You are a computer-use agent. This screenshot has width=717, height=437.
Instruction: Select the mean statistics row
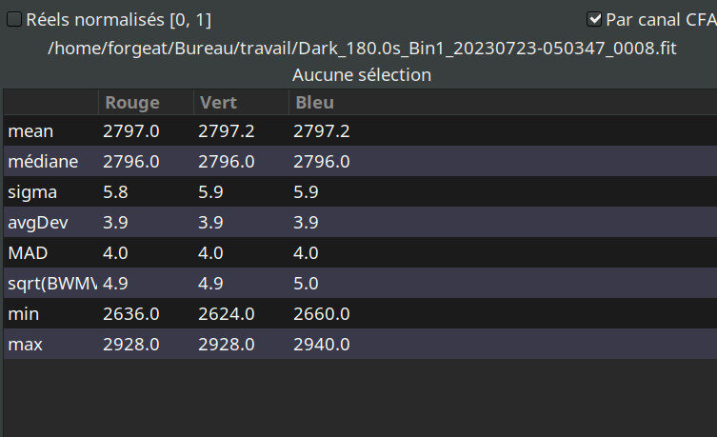30,131
